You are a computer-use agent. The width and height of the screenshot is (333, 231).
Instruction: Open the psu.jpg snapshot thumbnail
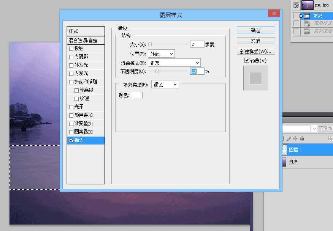307,5
